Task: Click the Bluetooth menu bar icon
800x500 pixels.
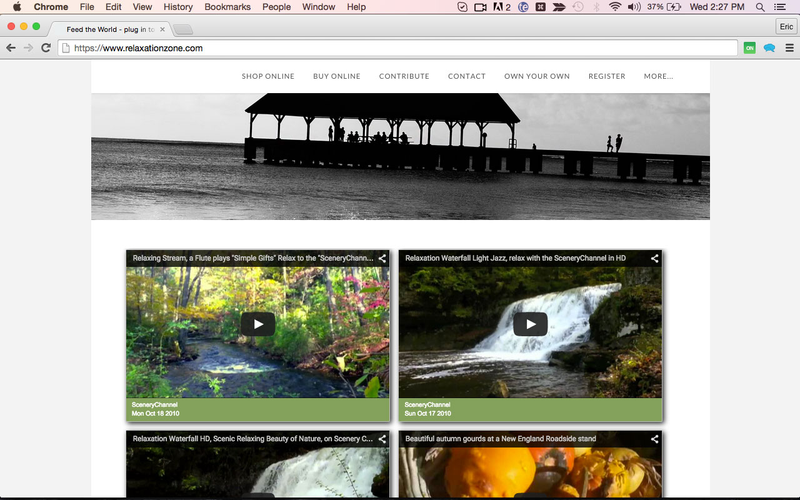Action: click(596, 7)
